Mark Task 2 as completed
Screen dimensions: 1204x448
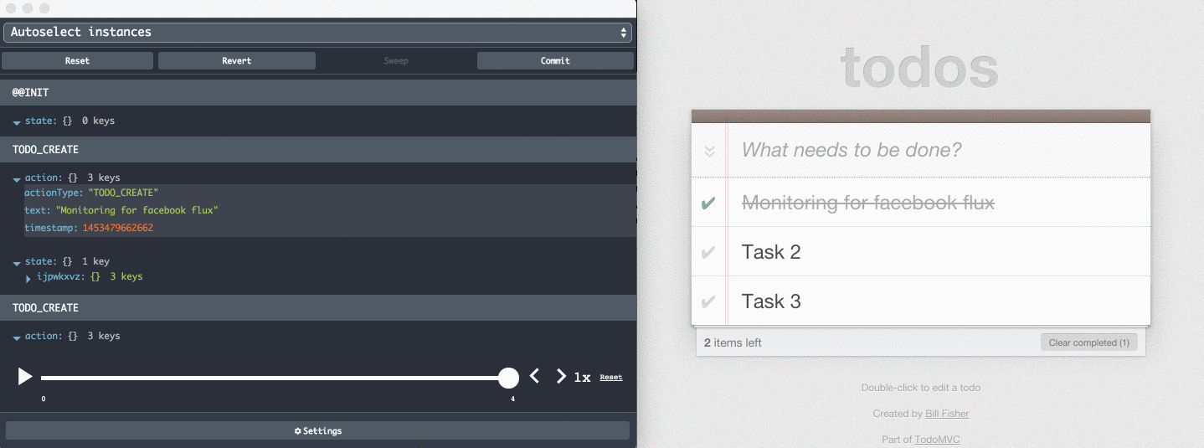click(708, 252)
